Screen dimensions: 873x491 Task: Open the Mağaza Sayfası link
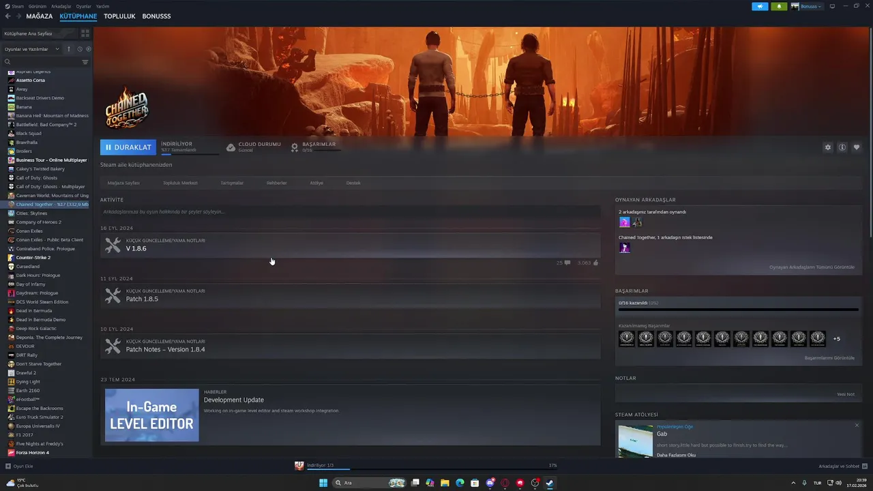(123, 183)
